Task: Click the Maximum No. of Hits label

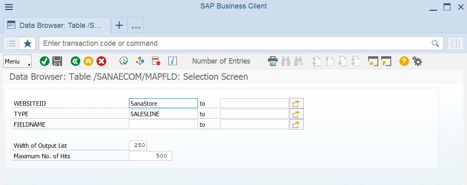Action: (42, 156)
